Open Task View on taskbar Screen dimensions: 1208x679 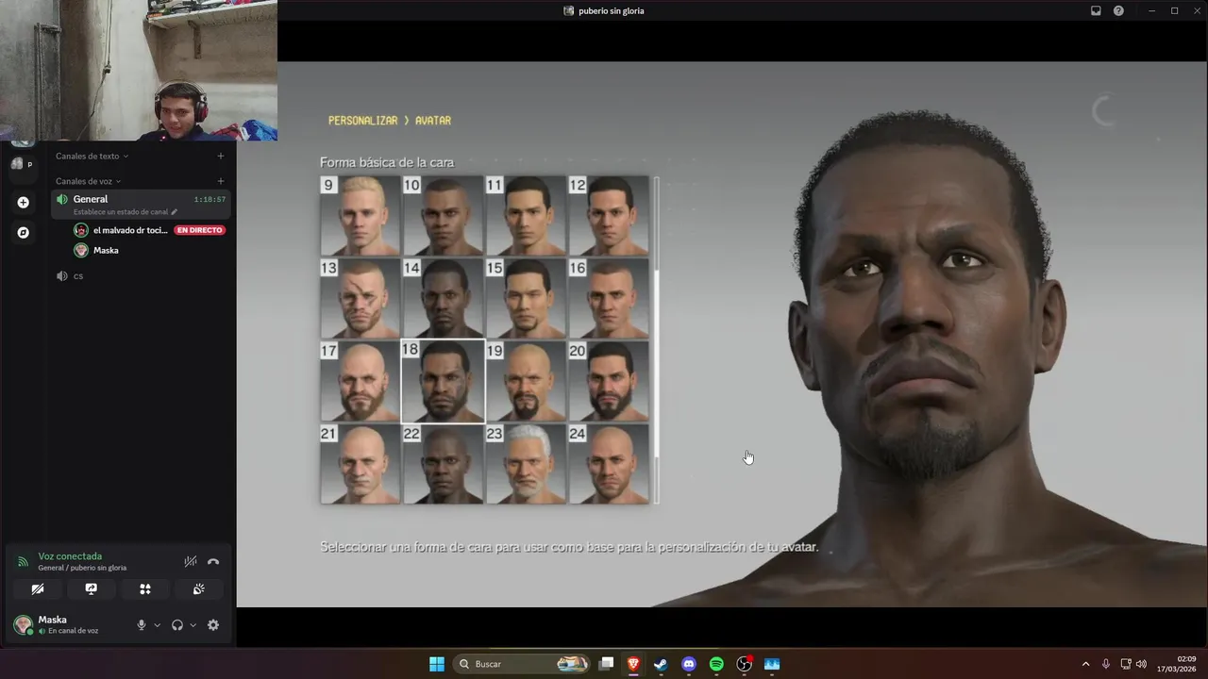[607, 664]
